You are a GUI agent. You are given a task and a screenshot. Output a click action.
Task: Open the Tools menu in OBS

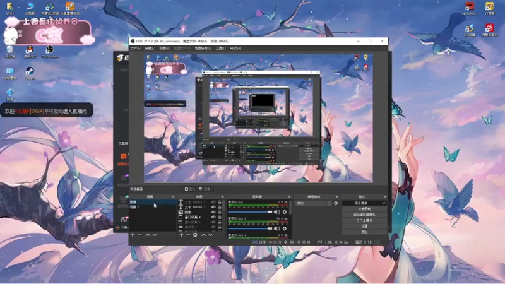[x=220, y=49]
